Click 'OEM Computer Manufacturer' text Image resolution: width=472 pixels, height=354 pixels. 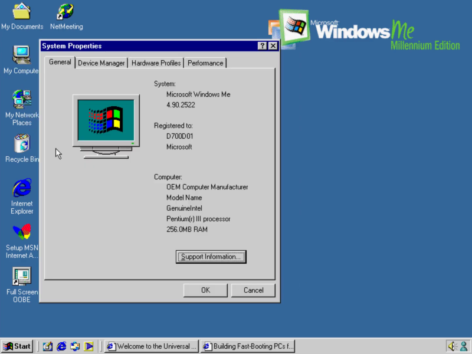click(207, 187)
